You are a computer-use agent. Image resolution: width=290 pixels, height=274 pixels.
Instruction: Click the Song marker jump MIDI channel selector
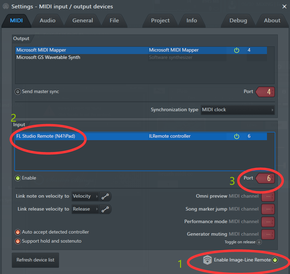pos(268,209)
